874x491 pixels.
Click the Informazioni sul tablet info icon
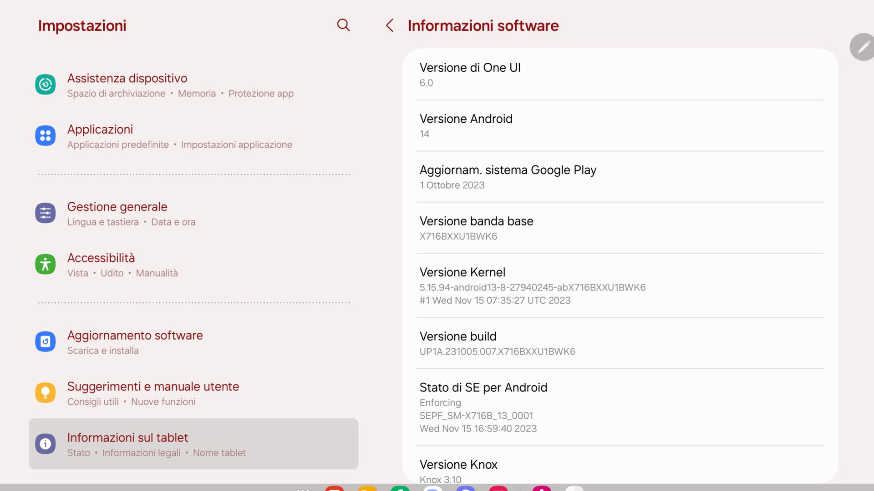pos(46,444)
